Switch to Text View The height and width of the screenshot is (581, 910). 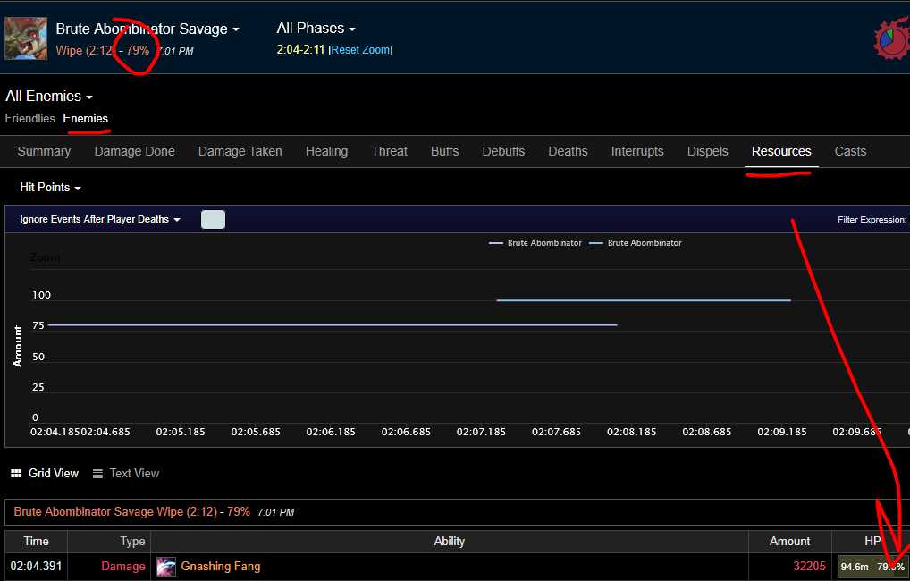point(126,474)
